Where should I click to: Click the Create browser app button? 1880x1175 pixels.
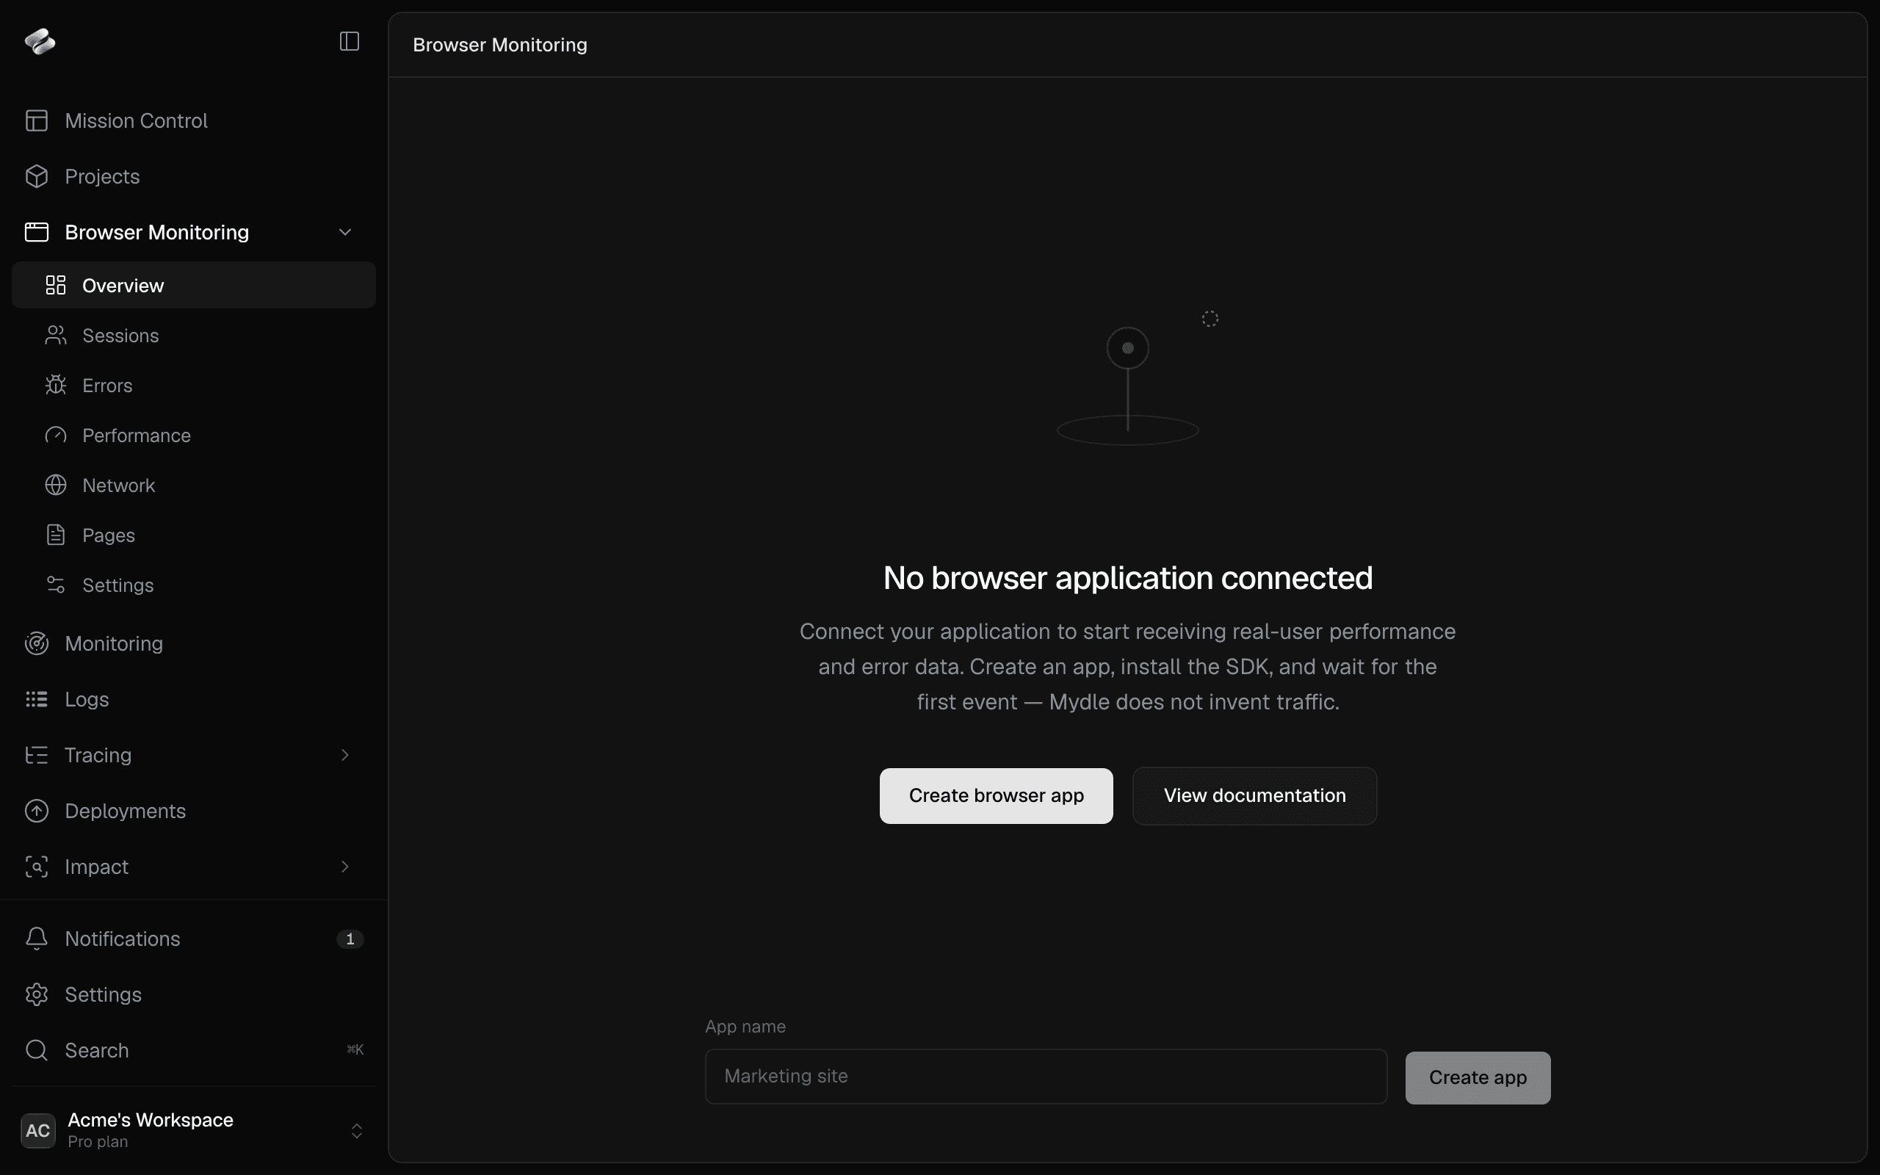[x=996, y=796]
